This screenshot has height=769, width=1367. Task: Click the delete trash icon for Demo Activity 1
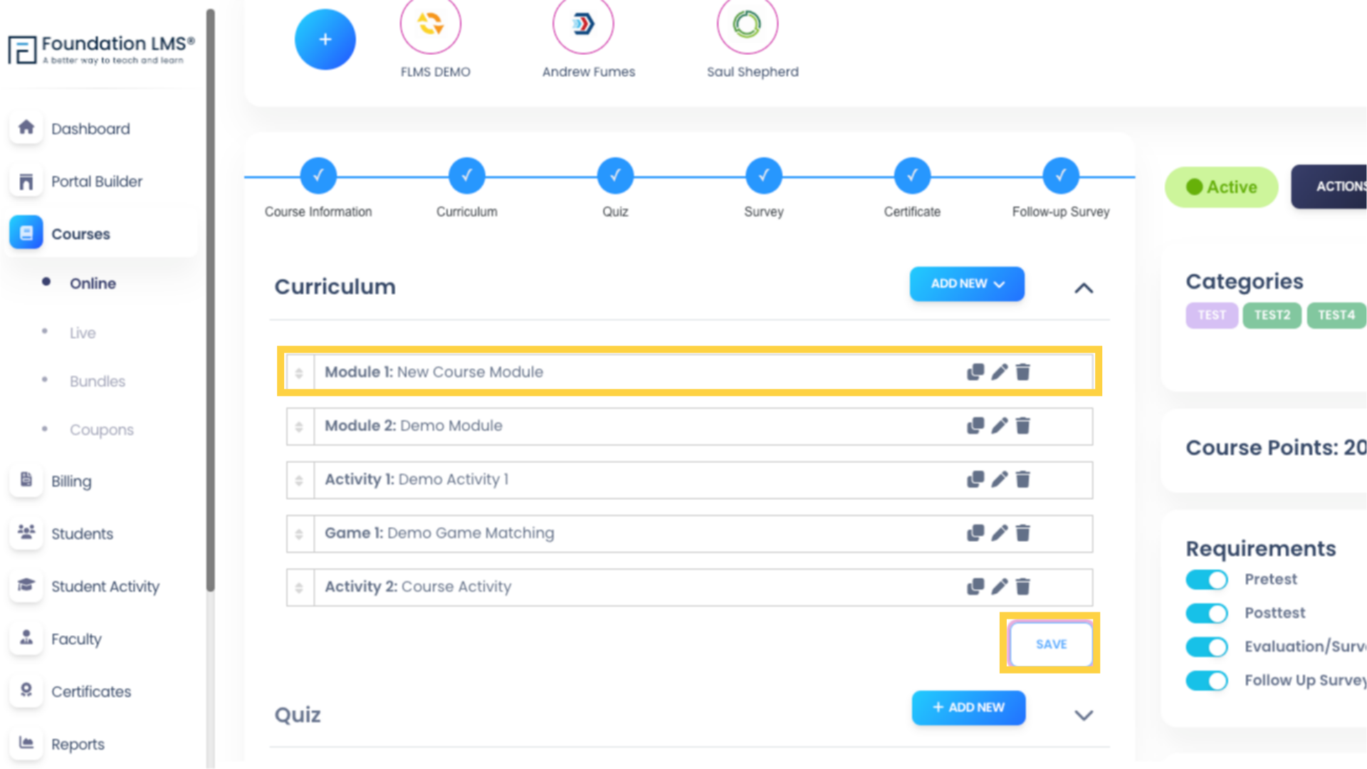[1022, 479]
